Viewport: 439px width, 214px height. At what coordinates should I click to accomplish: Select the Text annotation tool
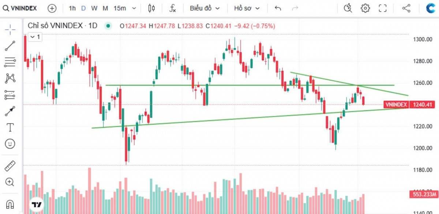click(x=10, y=127)
